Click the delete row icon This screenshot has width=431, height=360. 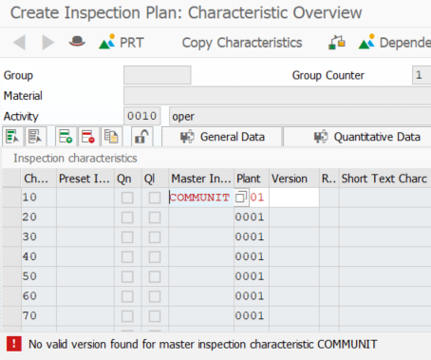pos(88,137)
